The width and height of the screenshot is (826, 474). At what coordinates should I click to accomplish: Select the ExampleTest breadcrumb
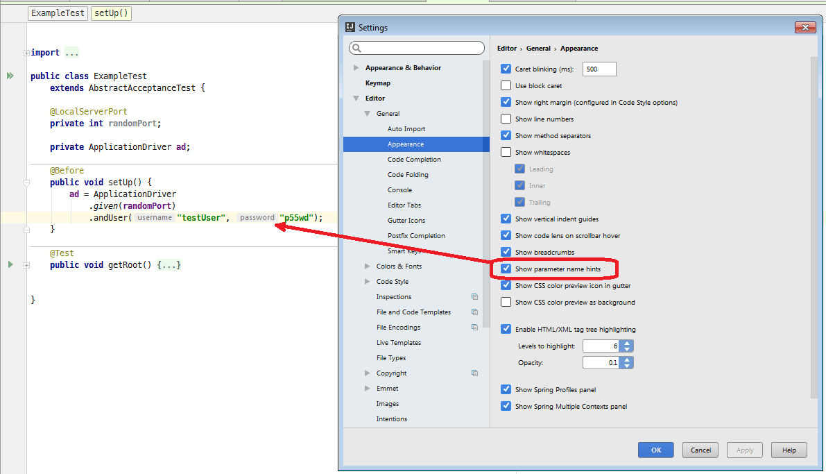(x=58, y=12)
